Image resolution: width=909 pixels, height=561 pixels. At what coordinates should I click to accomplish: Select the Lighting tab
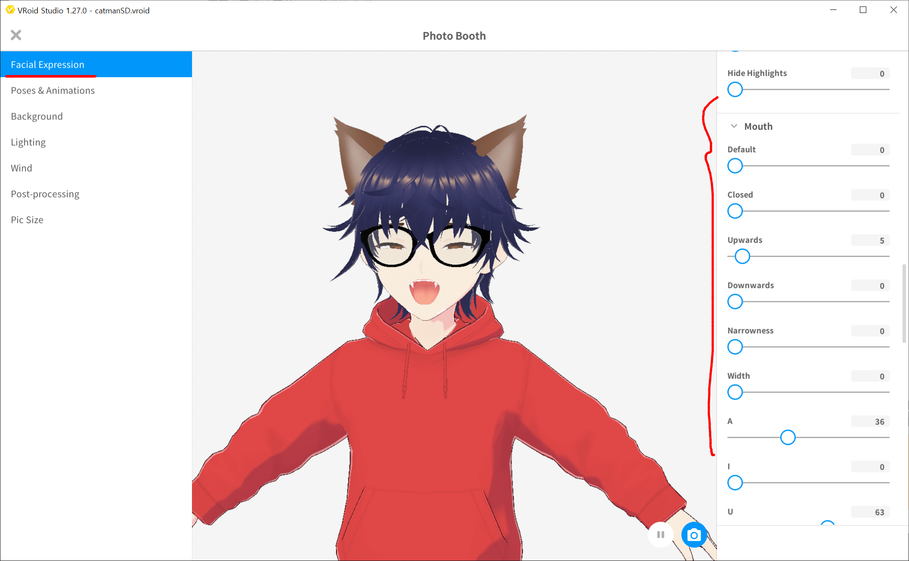[x=28, y=142]
